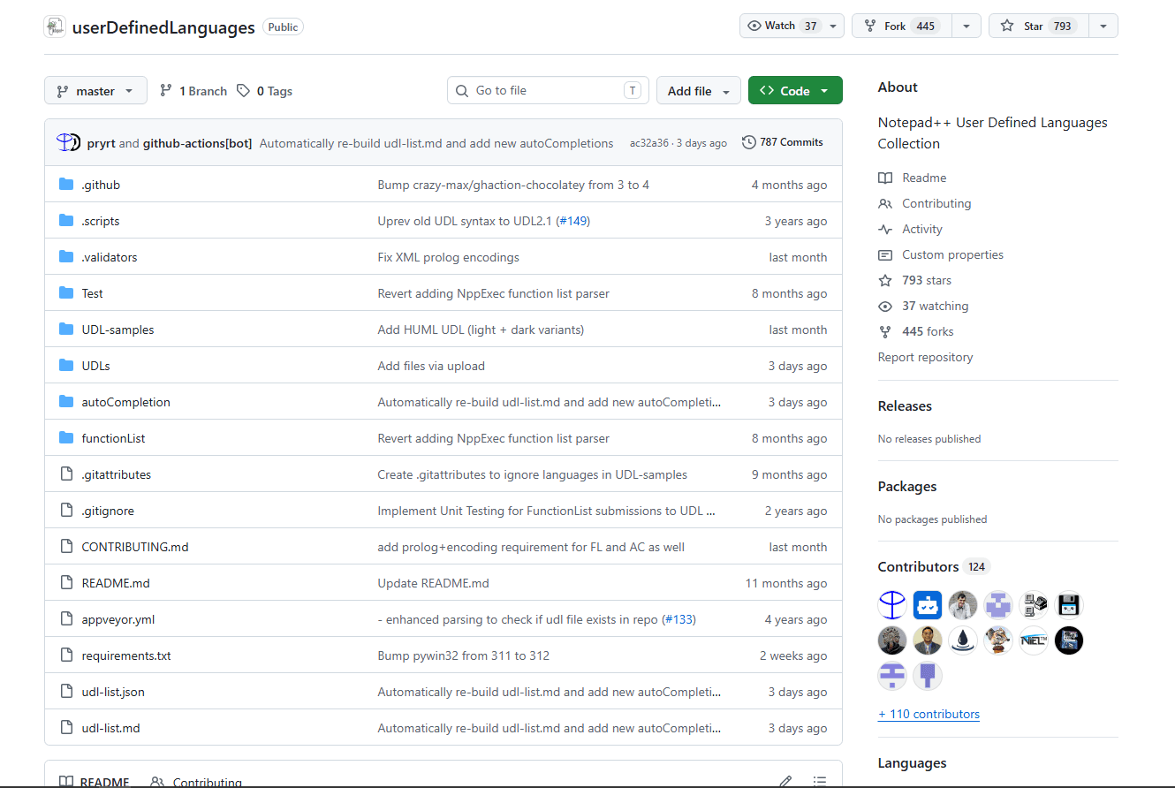Open the 0 Tags link

[x=265, y=91]
